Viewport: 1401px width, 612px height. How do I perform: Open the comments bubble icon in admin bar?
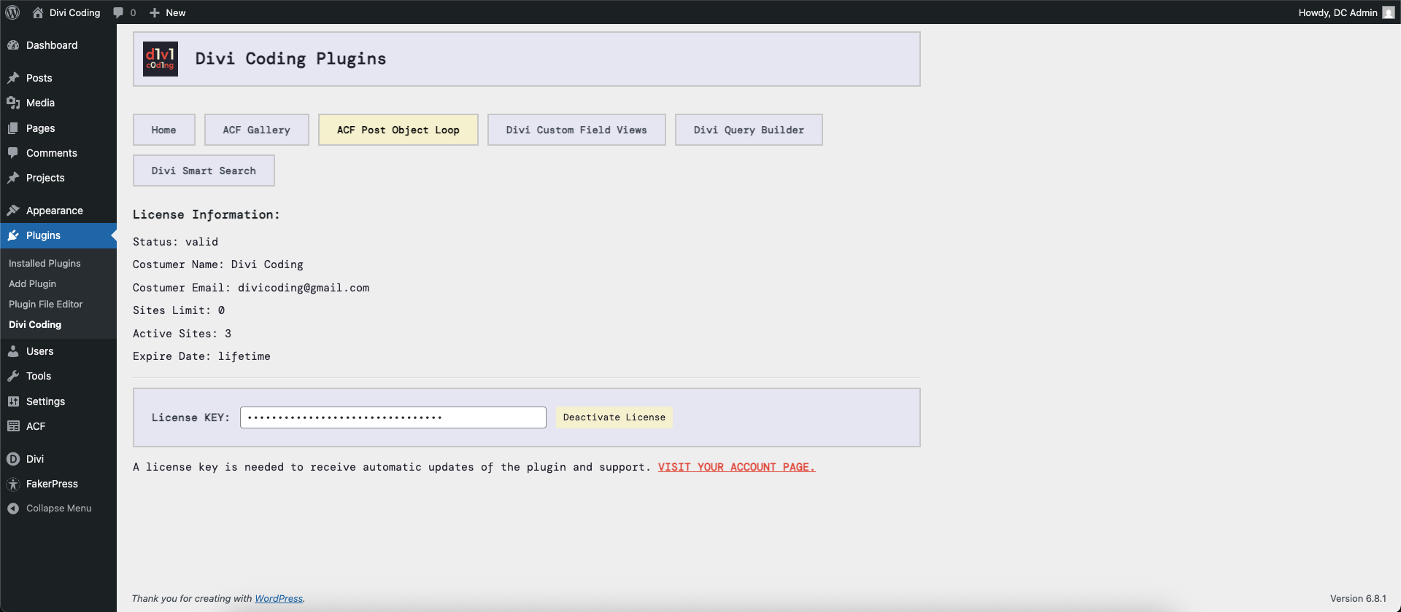(118, 12)
